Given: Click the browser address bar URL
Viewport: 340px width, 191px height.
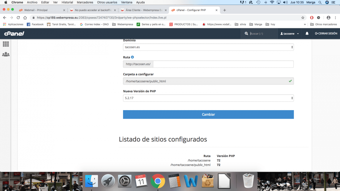Looking at the screenshot, I should point(101,18).
